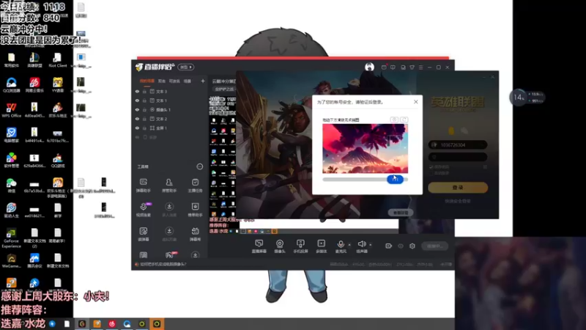Toggle the auto login checkbox
The width and height of the screenshot is (586, 330).
(x=431, y=173)
